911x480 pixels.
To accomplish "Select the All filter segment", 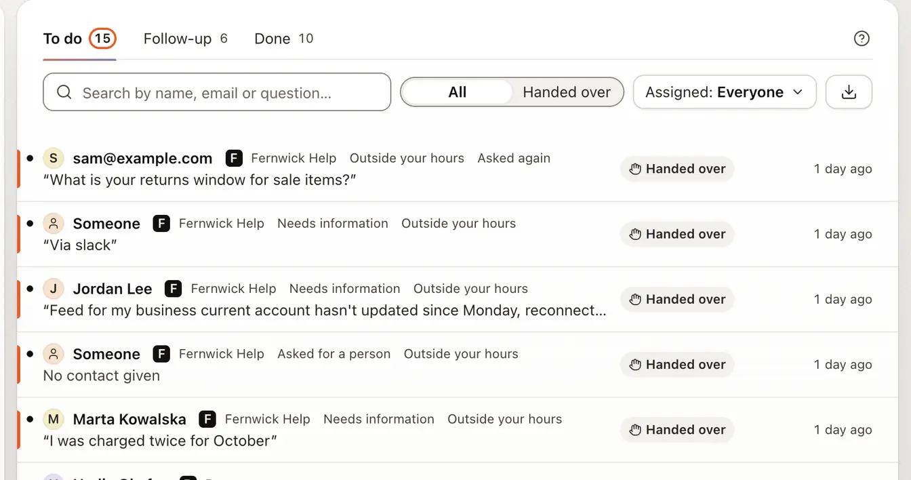I will click(458, 92).
